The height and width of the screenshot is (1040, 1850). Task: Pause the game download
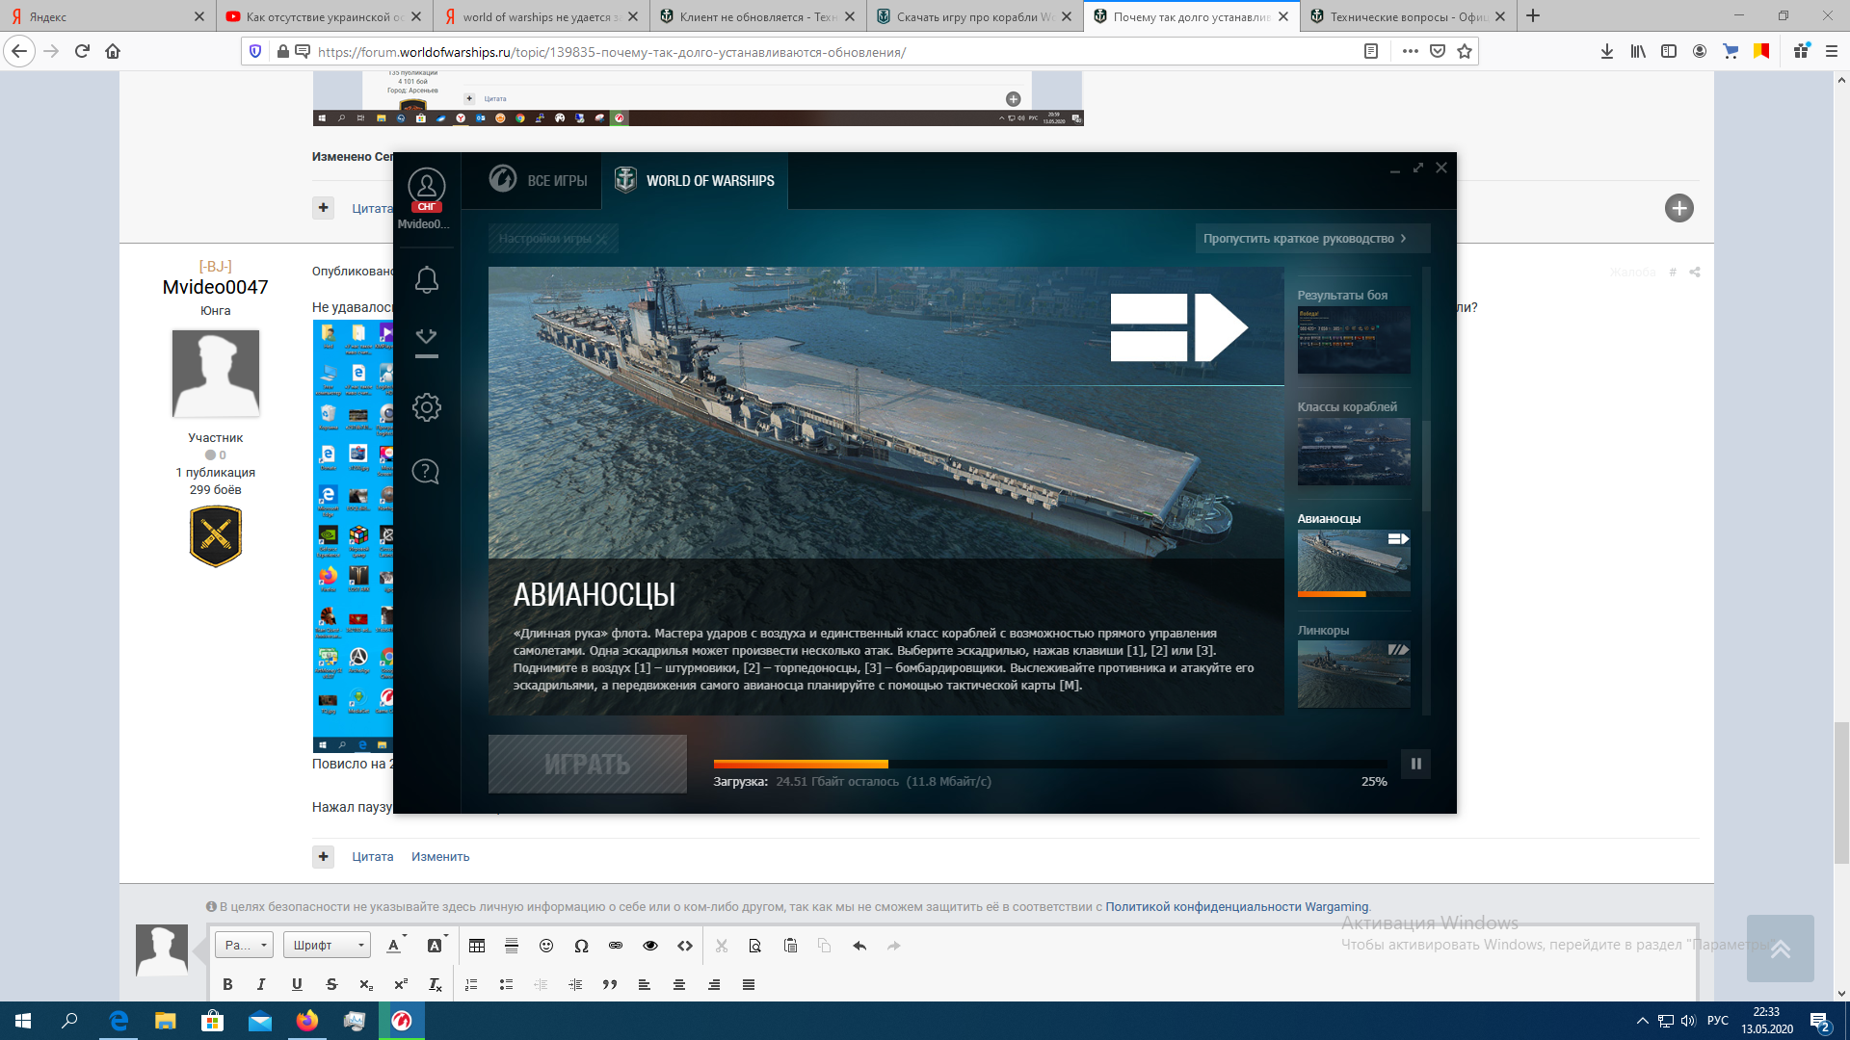1415,764
